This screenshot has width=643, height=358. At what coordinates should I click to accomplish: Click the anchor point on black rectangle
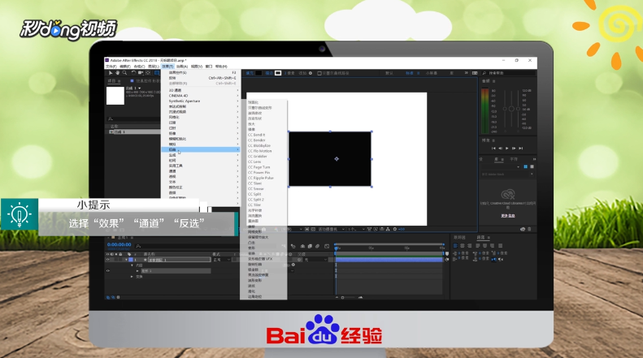tap(337, 159)
